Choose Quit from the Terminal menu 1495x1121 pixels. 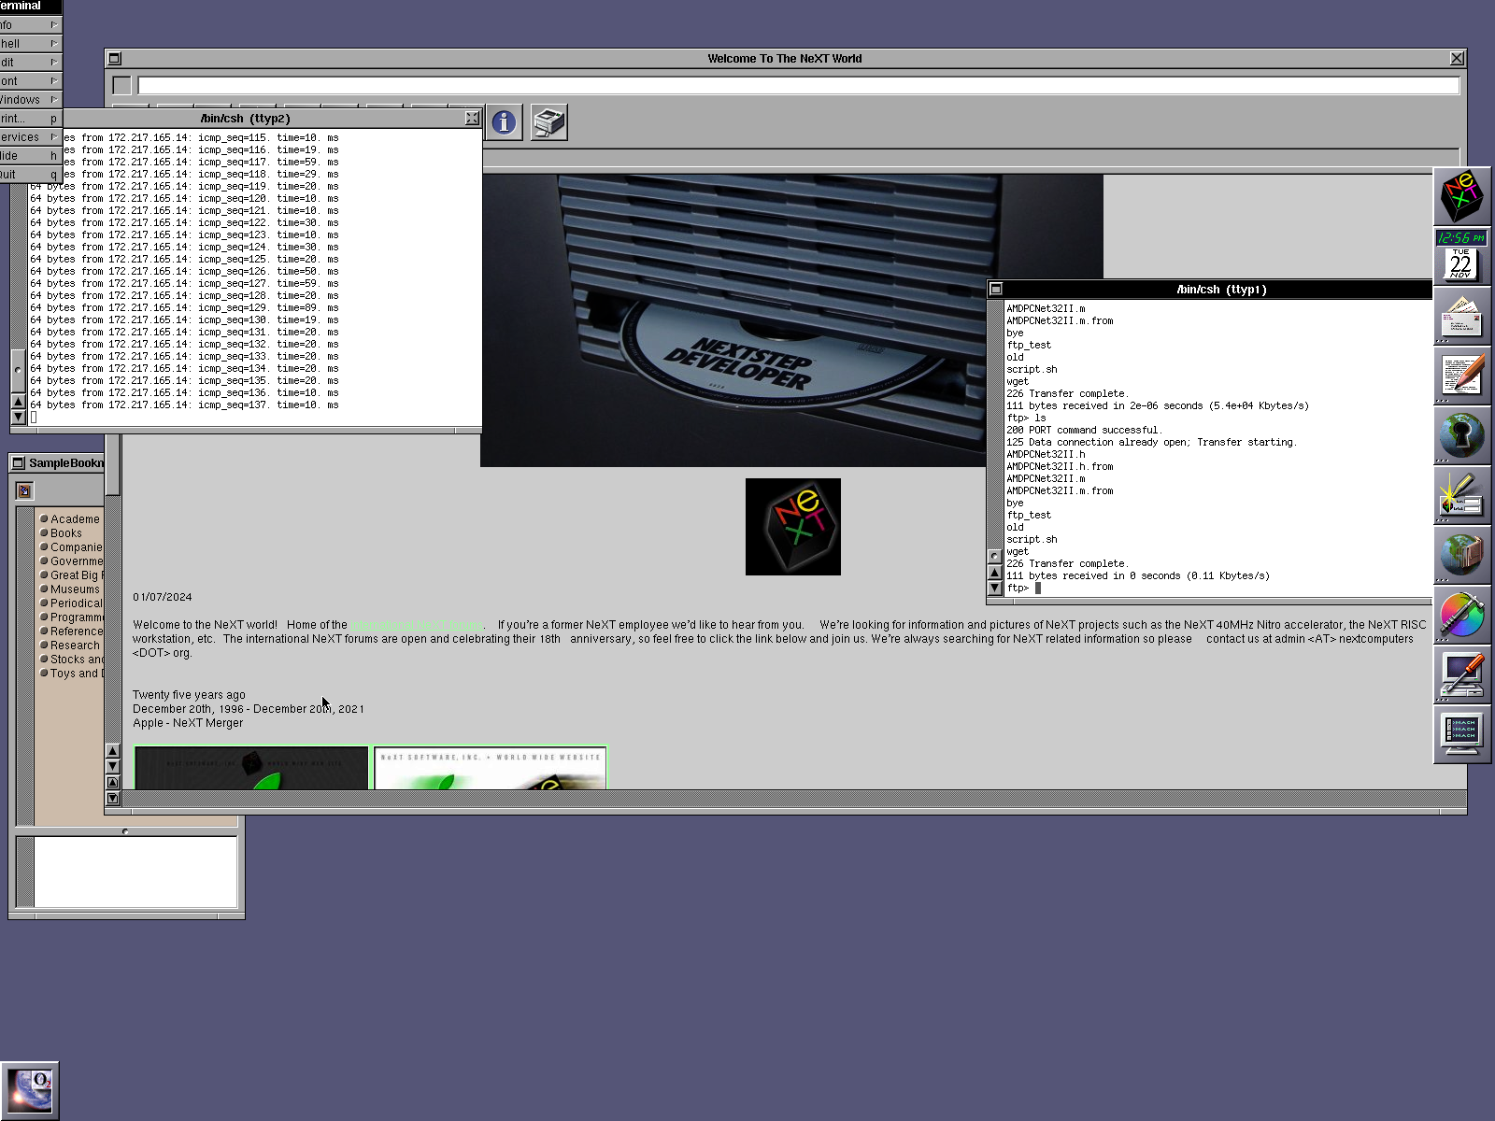[x=30, y=175]
